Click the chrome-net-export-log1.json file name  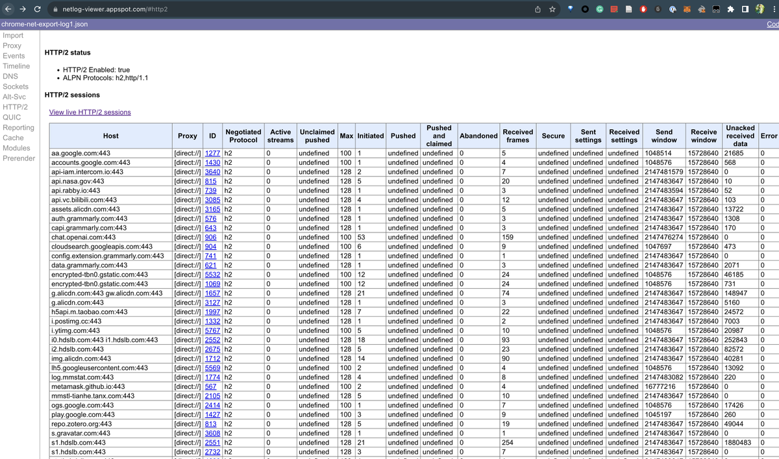(44, 24)
